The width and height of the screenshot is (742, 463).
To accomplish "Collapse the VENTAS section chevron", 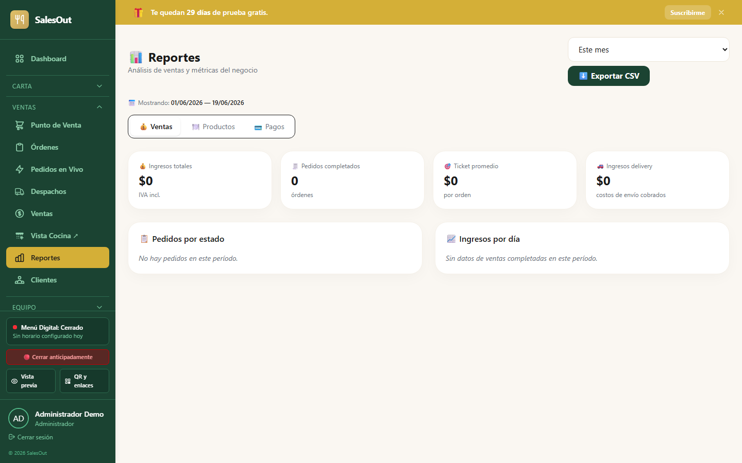I will click(x=99, y=107).
